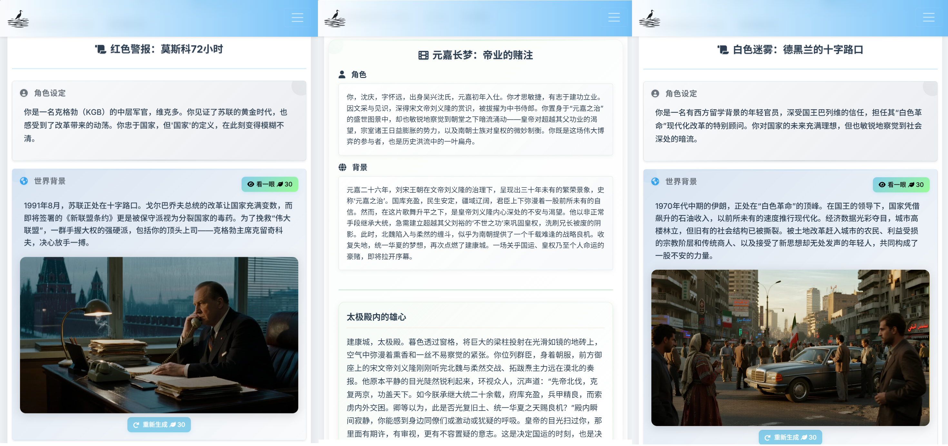
Task: Click user icon beside 角色设定 in left panel
Action: (24, 93)
